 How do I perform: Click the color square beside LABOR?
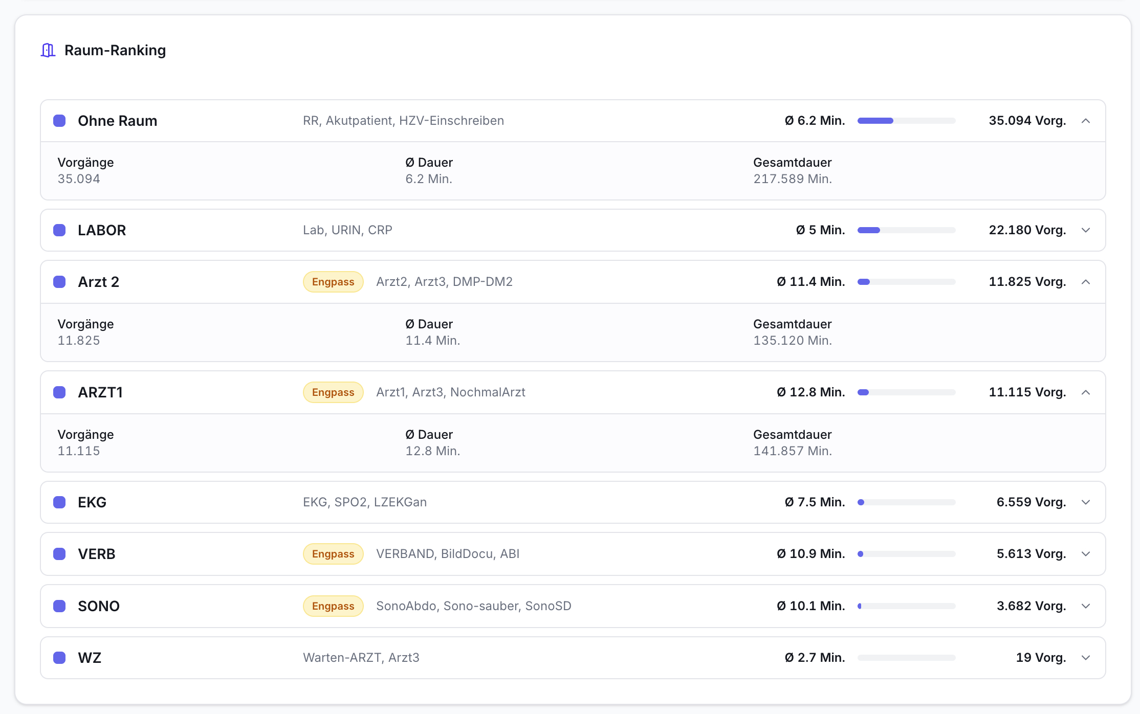pos(59,230)
